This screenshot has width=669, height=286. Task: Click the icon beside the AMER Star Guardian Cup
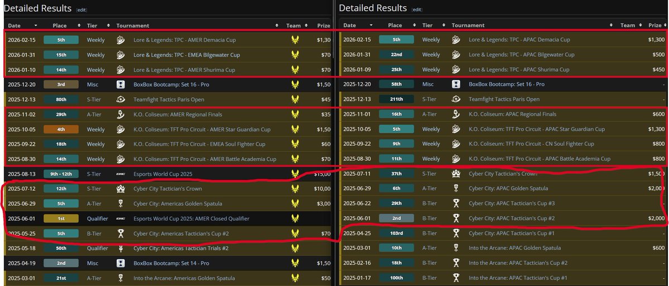pyautogui.click(x=121, y=130)
